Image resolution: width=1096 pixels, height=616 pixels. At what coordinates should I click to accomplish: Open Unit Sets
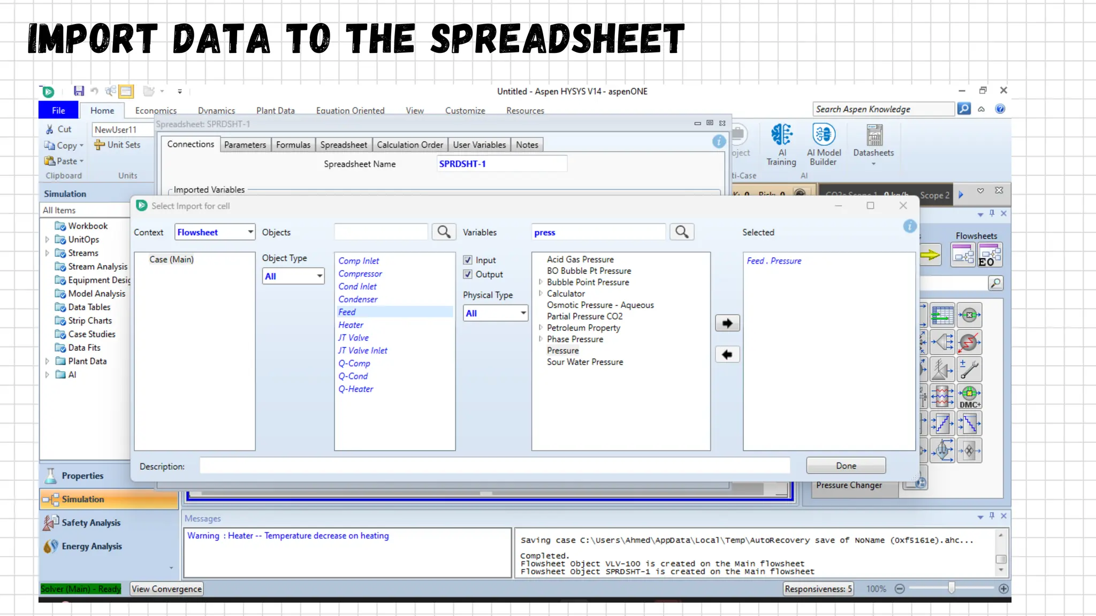coord(117,145)
